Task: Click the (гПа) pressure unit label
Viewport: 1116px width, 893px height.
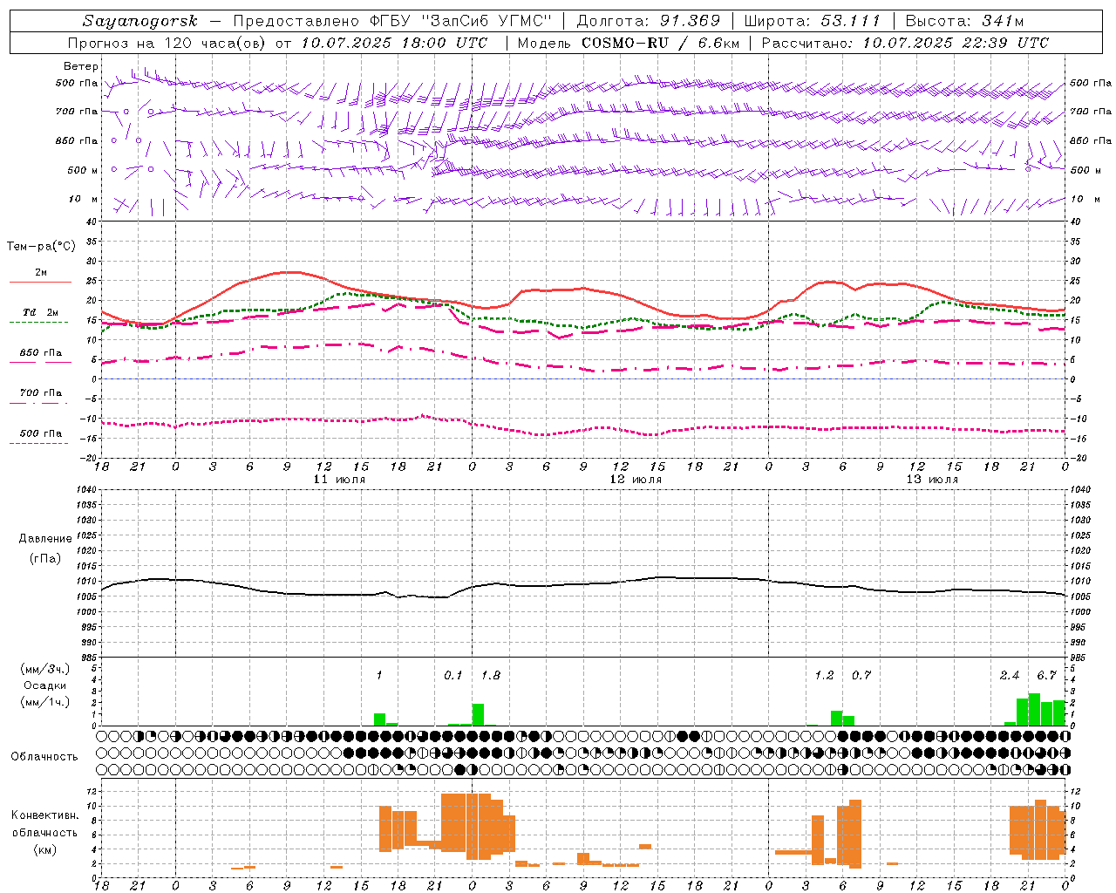Action: (x=45, y=559)
